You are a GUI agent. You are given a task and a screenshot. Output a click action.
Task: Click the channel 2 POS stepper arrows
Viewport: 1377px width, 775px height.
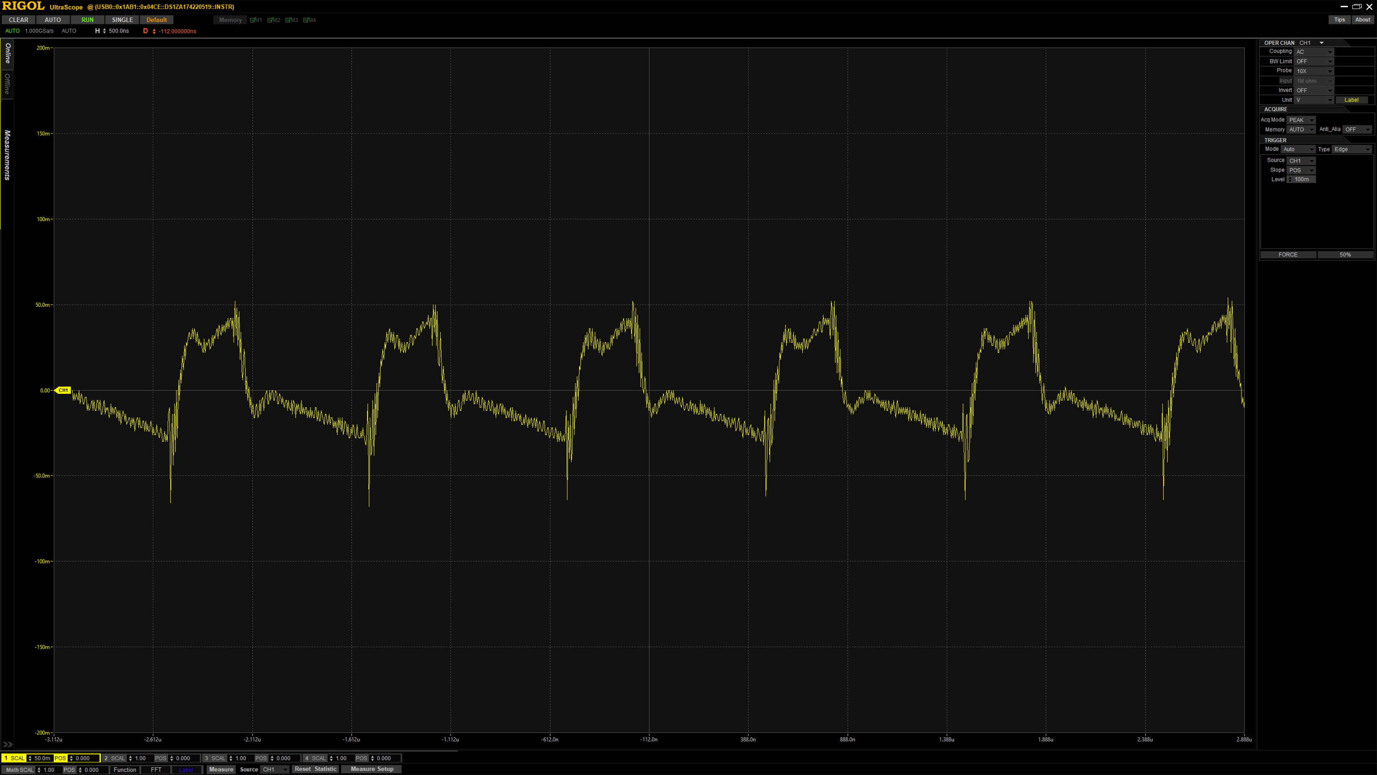tap(172, 758)
